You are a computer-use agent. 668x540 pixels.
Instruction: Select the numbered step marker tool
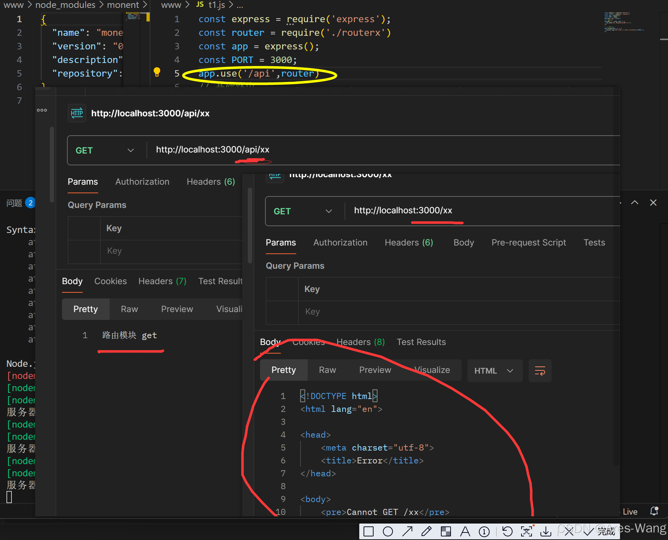pos(484,531)
